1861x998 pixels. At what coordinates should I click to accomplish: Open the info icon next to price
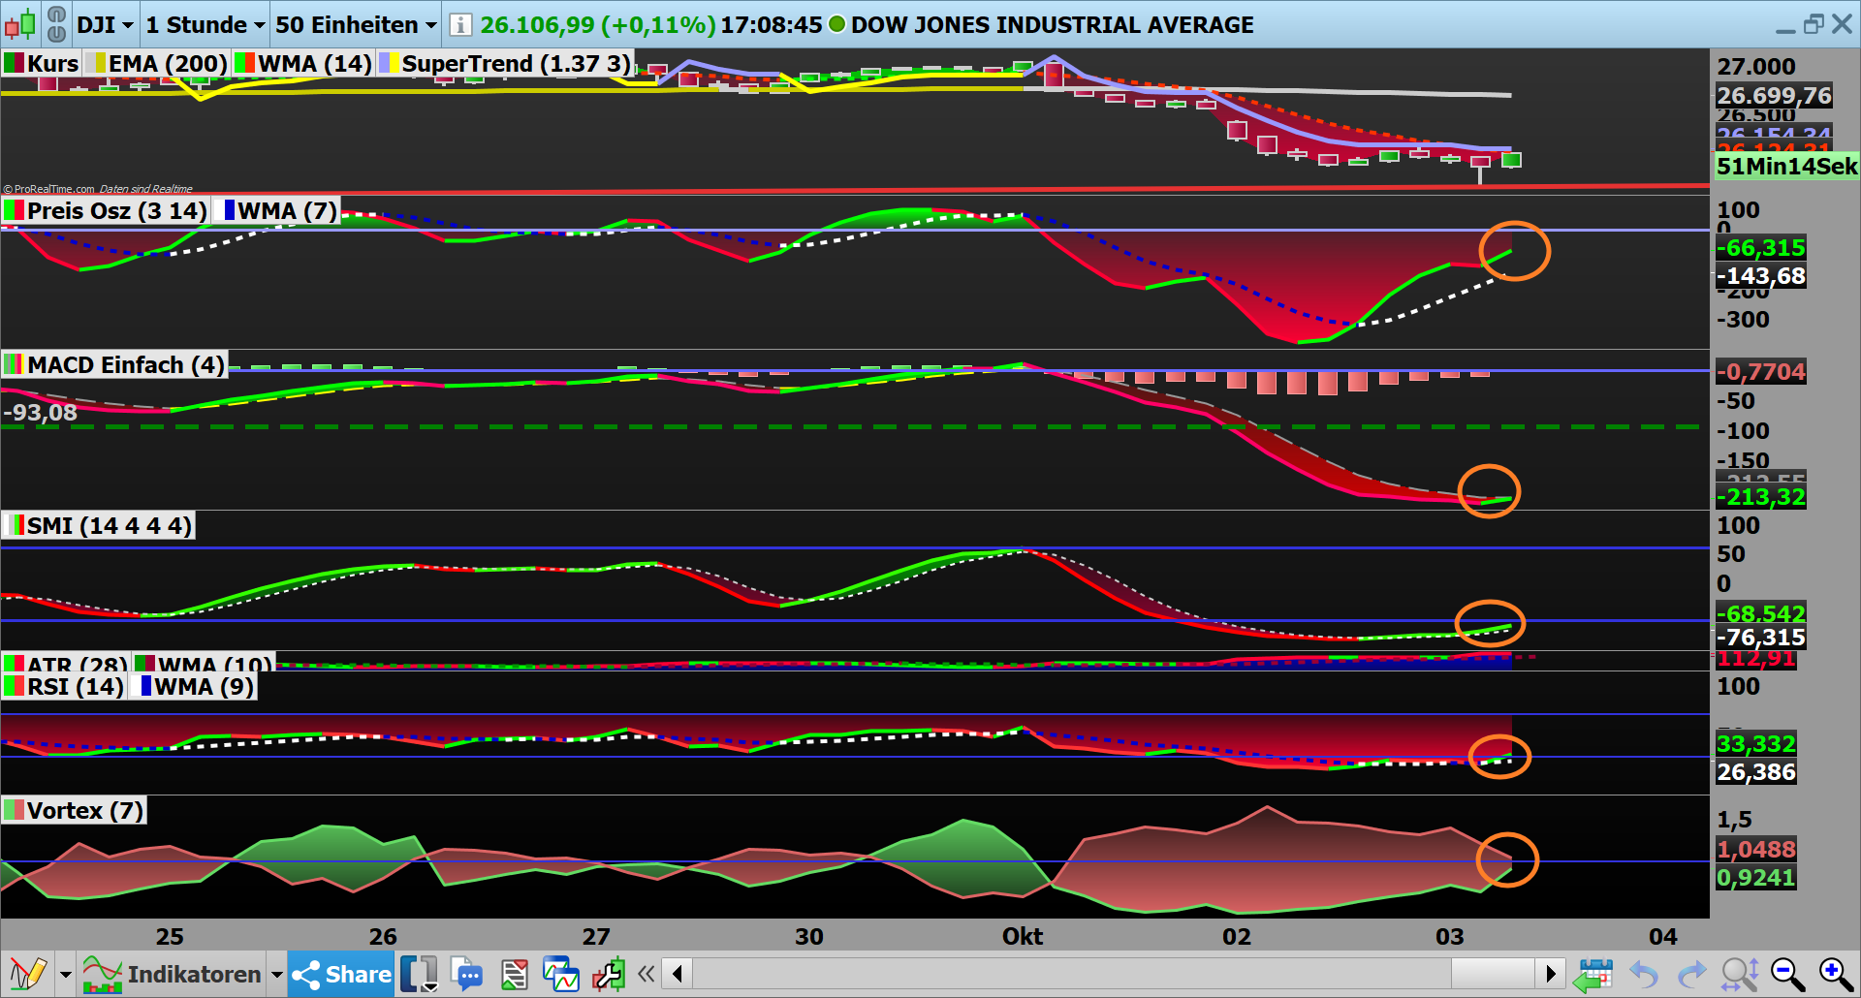(459, 24)
